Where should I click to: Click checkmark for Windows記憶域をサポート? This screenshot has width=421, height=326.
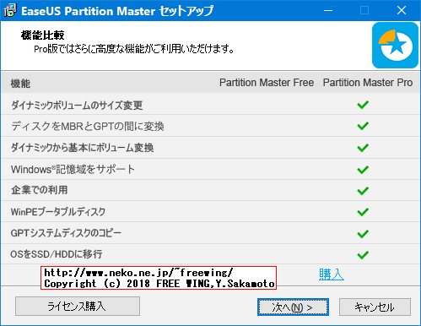tap(363, 170)
